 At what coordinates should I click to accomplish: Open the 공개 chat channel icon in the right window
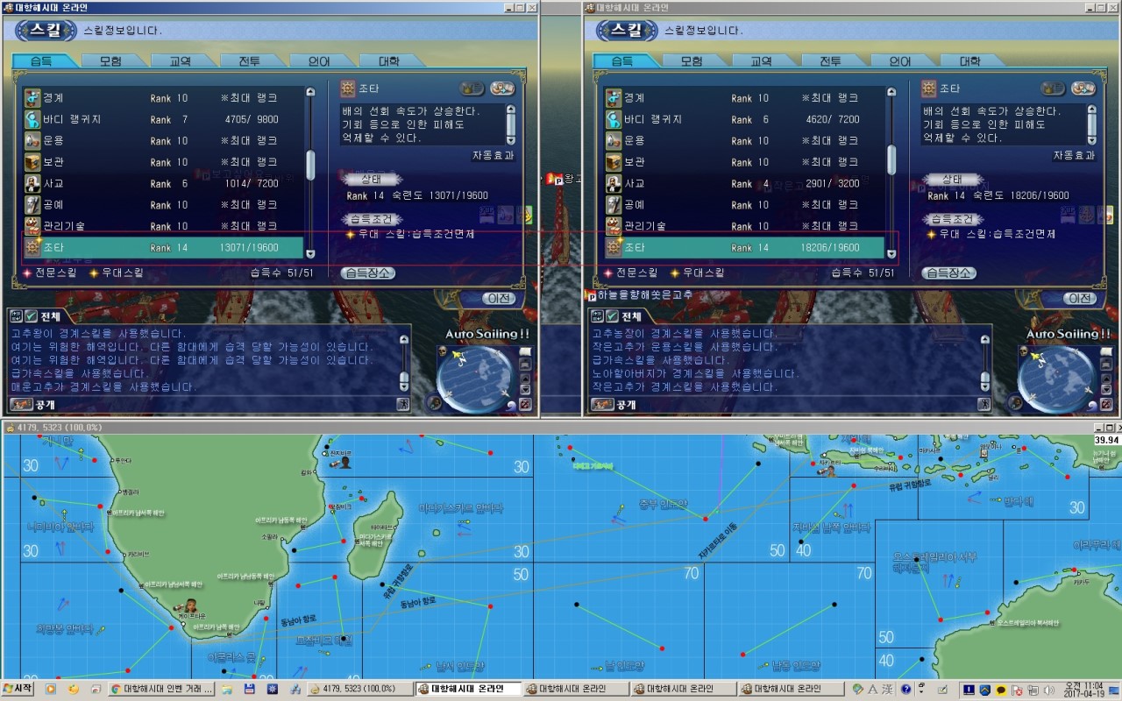click(x=600, y=404)
